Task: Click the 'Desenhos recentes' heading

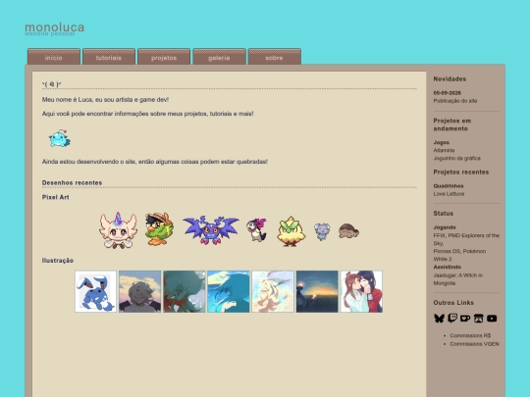Action: pos(72,182)
